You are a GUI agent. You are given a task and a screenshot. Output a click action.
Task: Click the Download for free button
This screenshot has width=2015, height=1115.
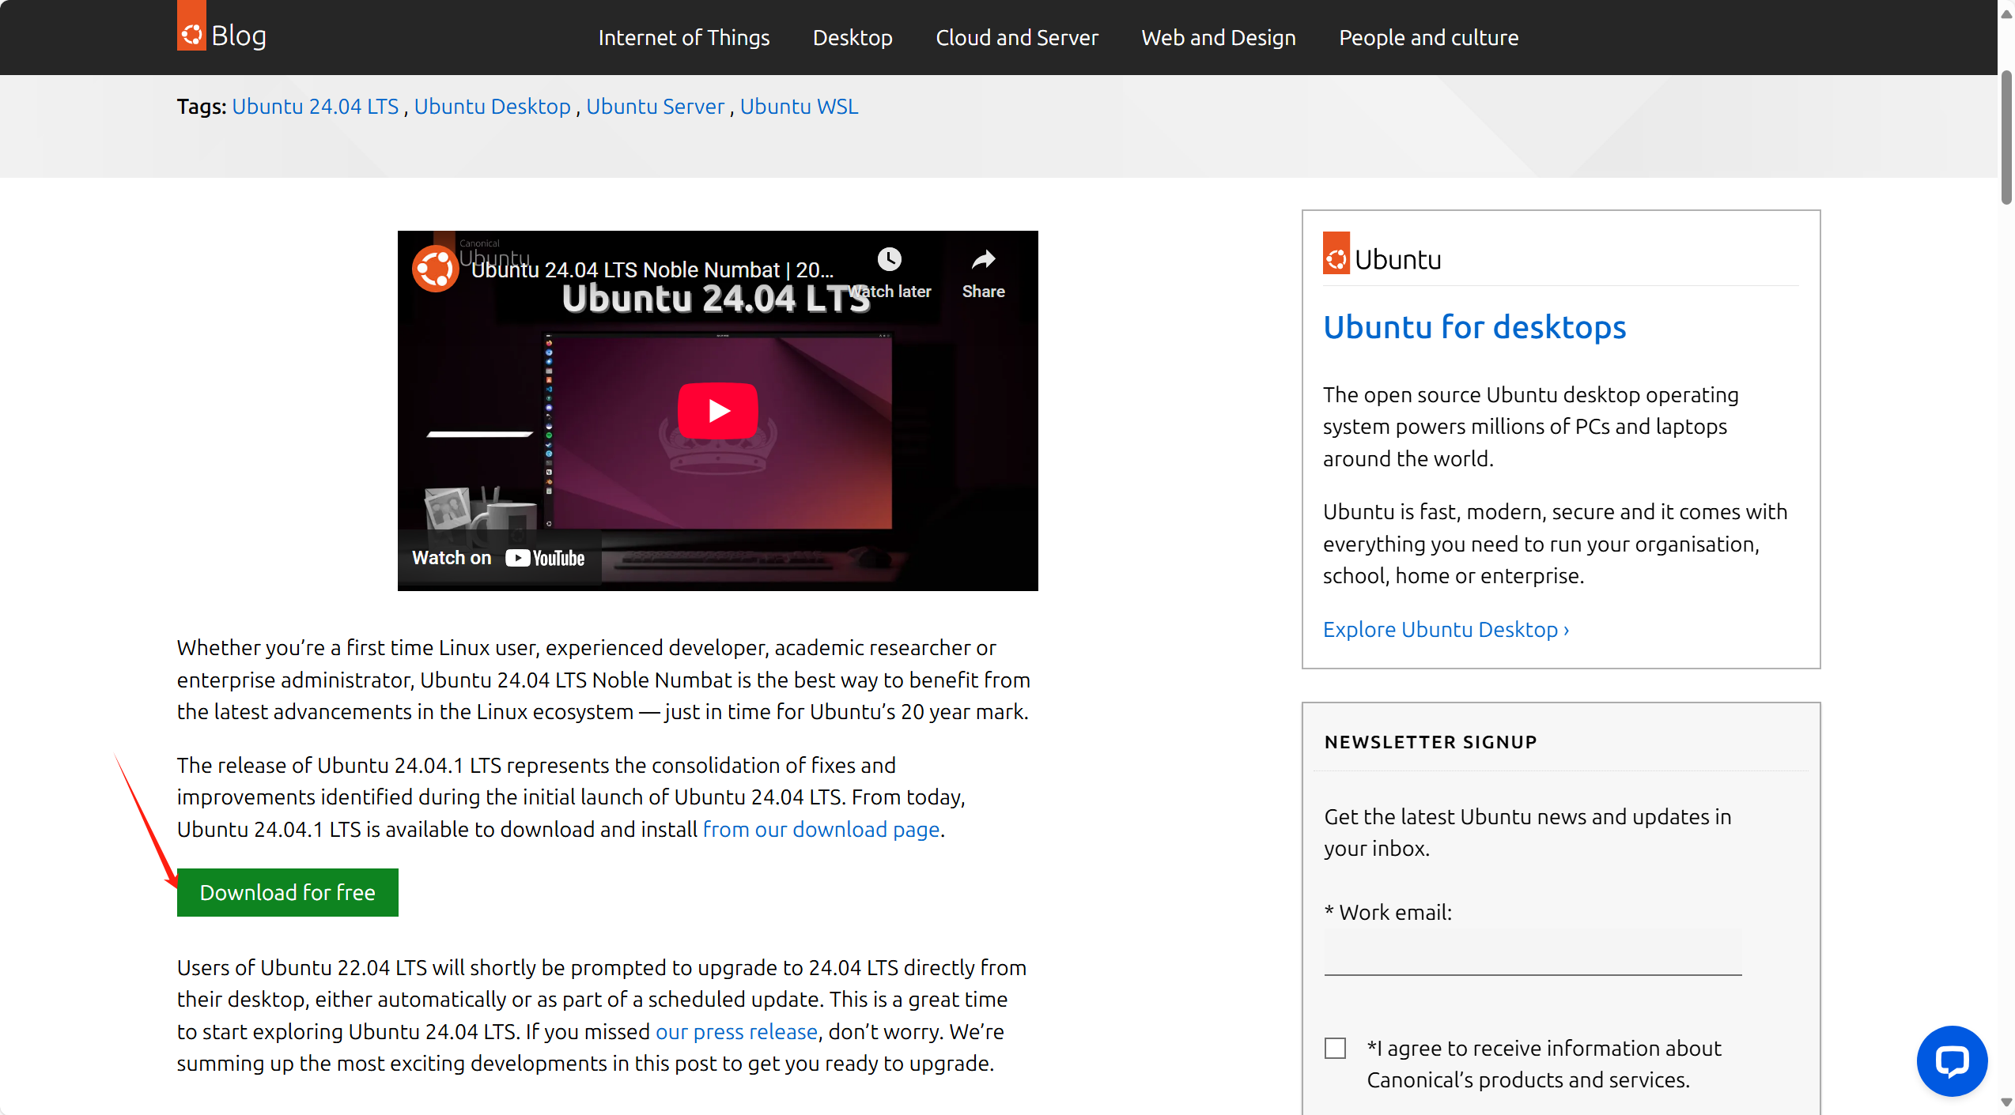[287, 892]
